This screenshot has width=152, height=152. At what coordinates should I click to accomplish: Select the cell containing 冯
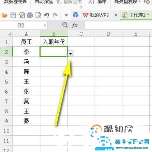point(27,62)
